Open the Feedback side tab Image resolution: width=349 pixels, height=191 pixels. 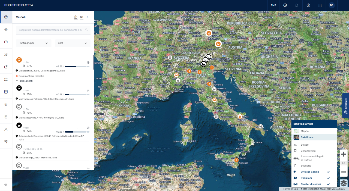click(x=346, y=106)
